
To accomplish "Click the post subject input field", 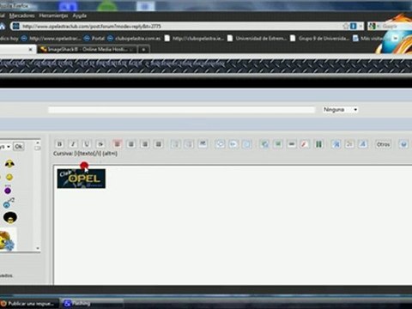I will pos(182,110).
